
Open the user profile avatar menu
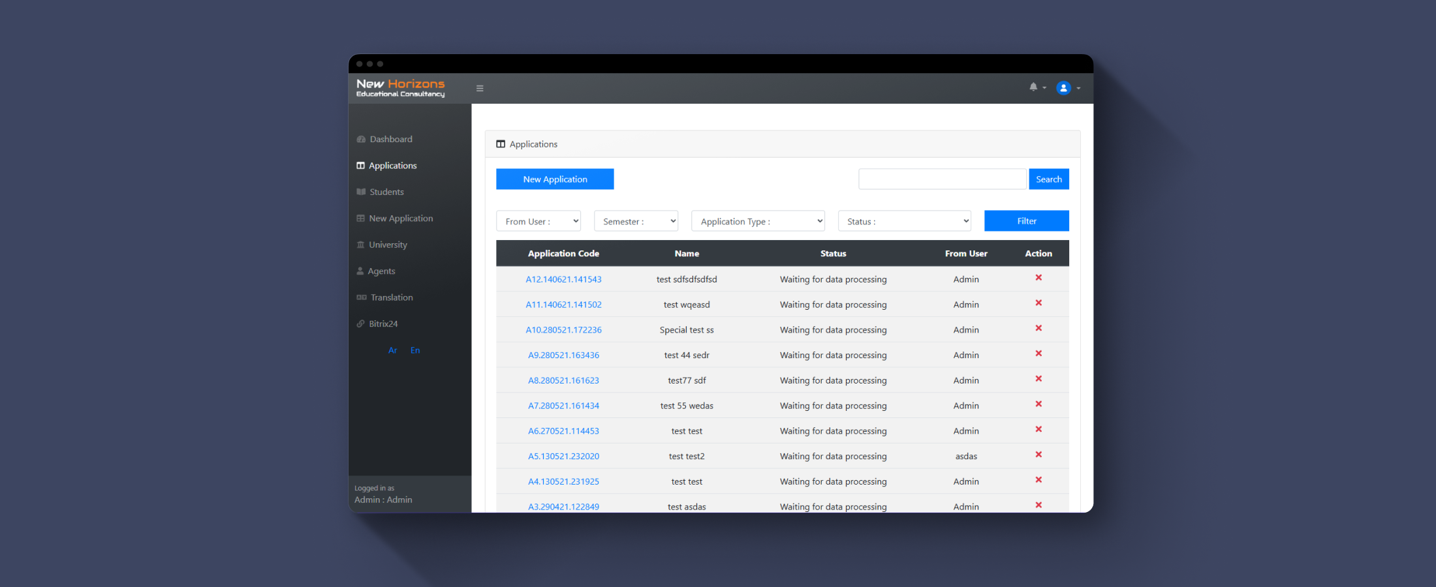pyautogui.click(x=1064, y=88)
